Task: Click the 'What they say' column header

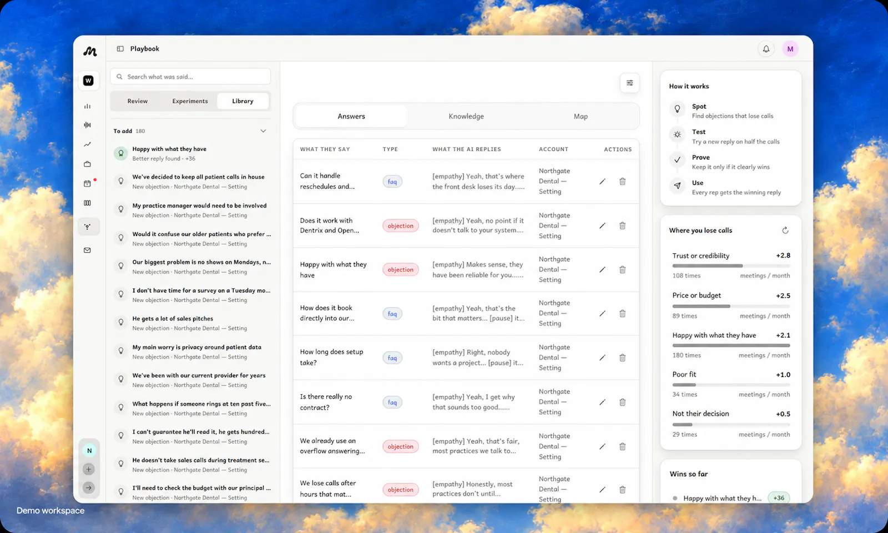Action: (325, 149)
